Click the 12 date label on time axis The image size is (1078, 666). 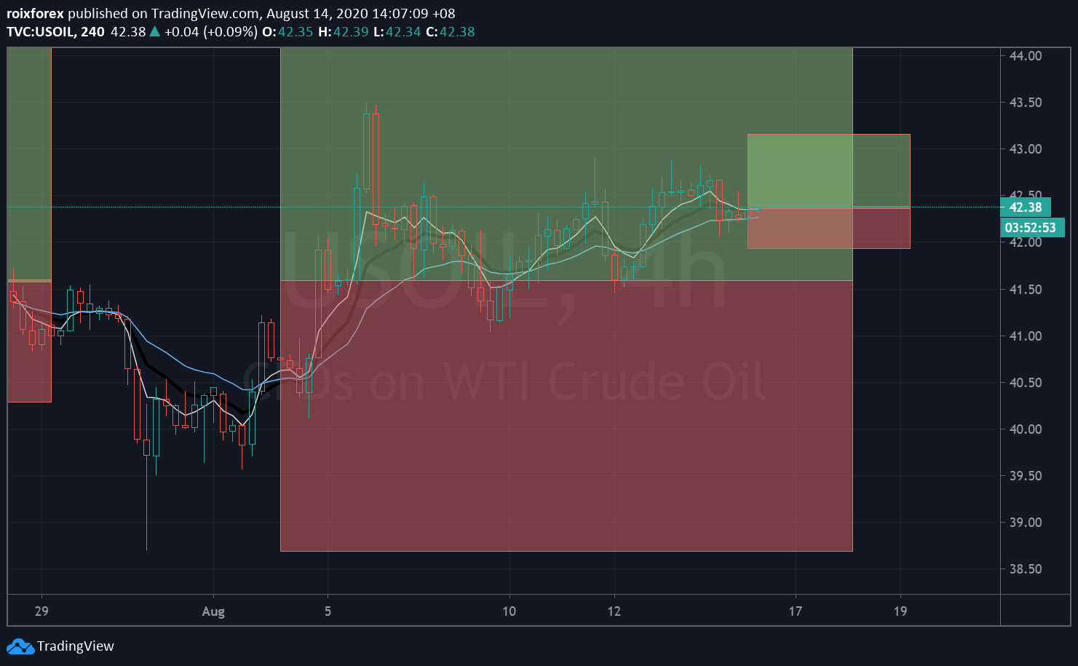point(614,611)
